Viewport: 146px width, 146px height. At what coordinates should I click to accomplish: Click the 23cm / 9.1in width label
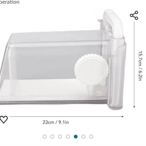click(x=56, y=122)
